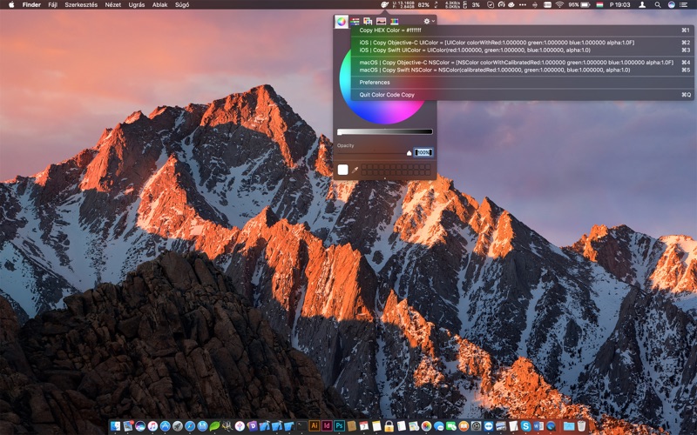This screenshot has height=435, width=697.
Task: Click the gear dropdown in color panel
Action: click(x=428, y=21)
